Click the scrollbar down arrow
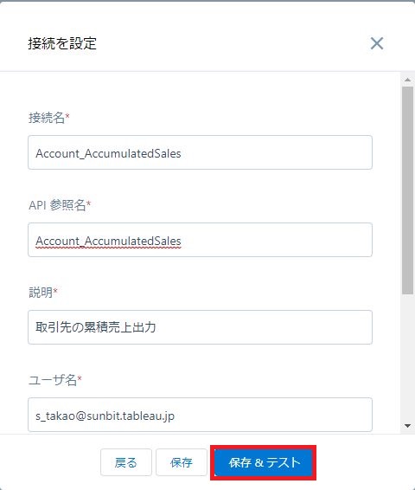This screenshot has height=490, width=415. [x=407, y=426]
